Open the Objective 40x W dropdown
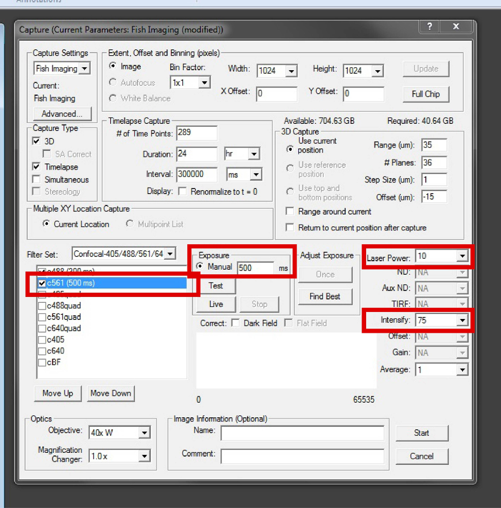501x508 pixels. tap(144, 432)
